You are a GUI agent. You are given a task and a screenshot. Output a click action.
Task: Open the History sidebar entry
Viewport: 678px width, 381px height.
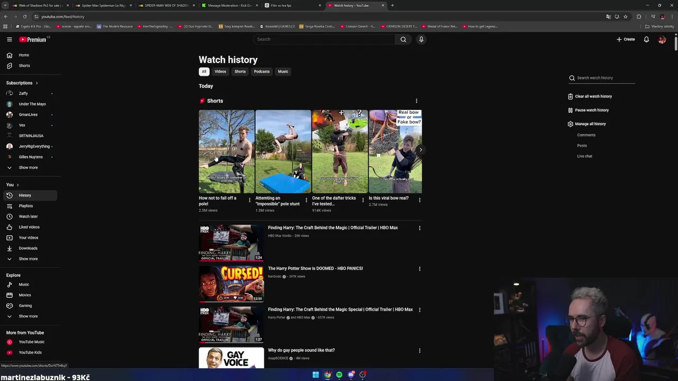coord(29,195)
